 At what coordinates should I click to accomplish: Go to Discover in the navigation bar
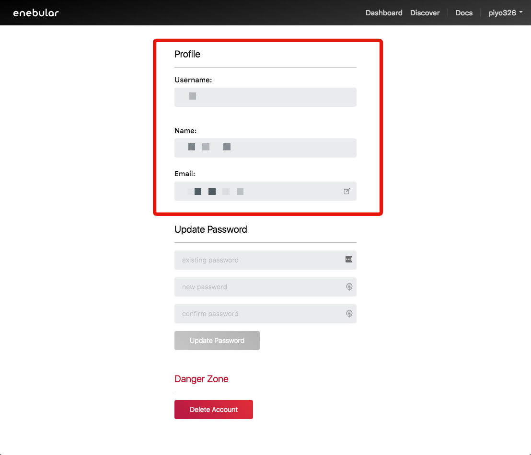point(425,13)
